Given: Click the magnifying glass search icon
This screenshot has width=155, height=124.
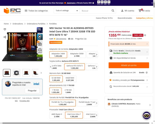Looking at the screenshot, I should tap(113, 11).
